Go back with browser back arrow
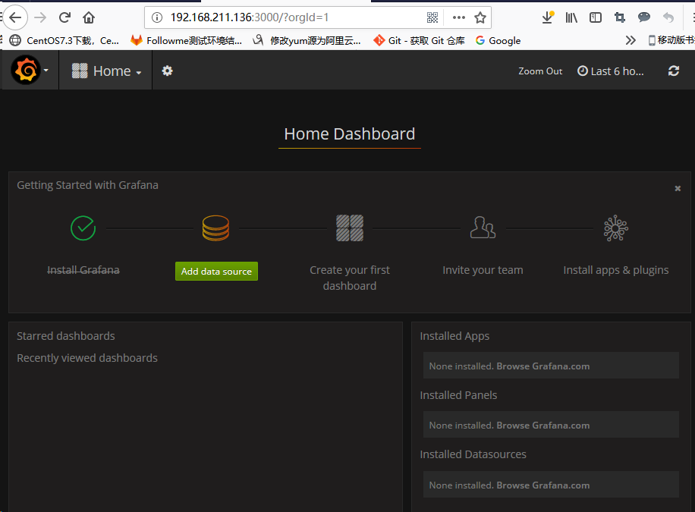This screenshot has width=695, height=512. coord(15,17)
